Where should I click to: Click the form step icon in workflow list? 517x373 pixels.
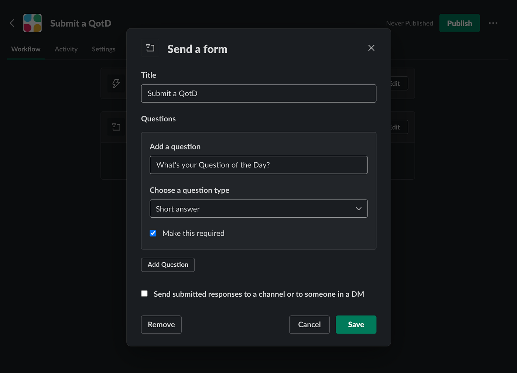116,127
